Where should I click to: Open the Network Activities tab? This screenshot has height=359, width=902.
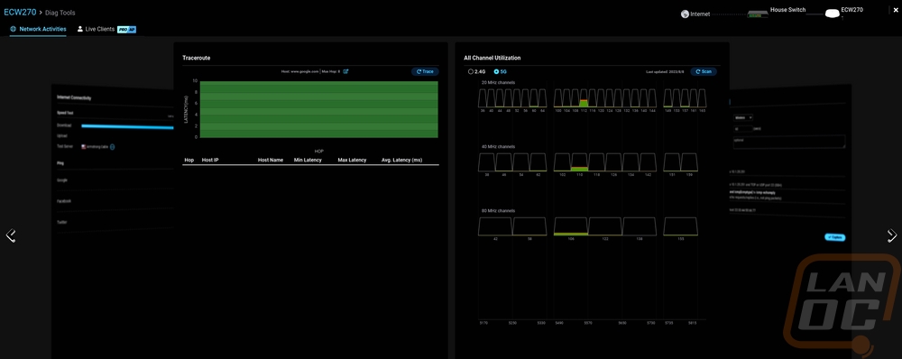click(38, 29)
